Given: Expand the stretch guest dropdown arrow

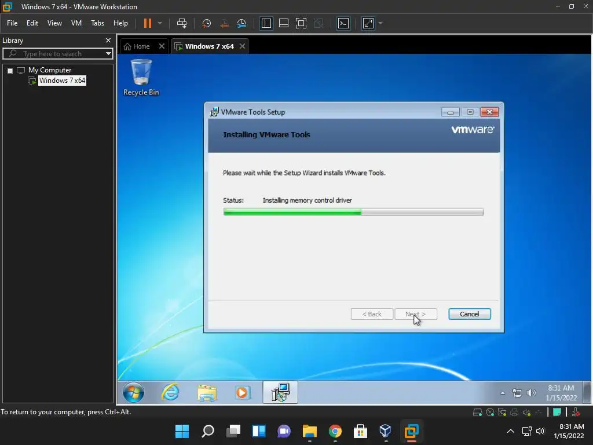Looking at the screenshot, I should pos(380,23).
